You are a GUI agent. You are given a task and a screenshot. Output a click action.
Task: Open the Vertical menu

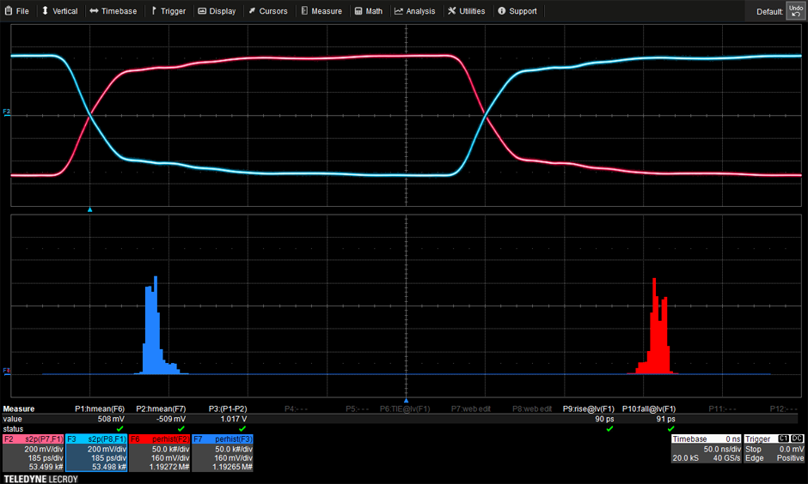pyautogui.click(x=59, y=11)
